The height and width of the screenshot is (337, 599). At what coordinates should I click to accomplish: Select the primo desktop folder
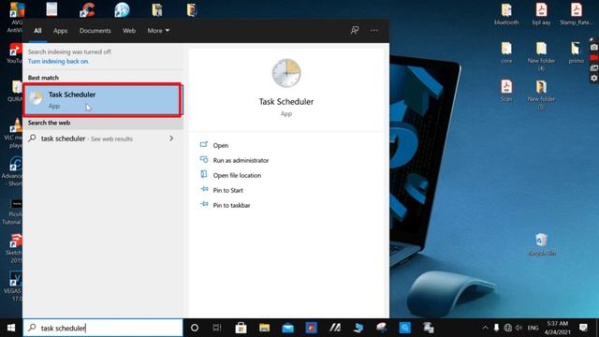point(577,52)
